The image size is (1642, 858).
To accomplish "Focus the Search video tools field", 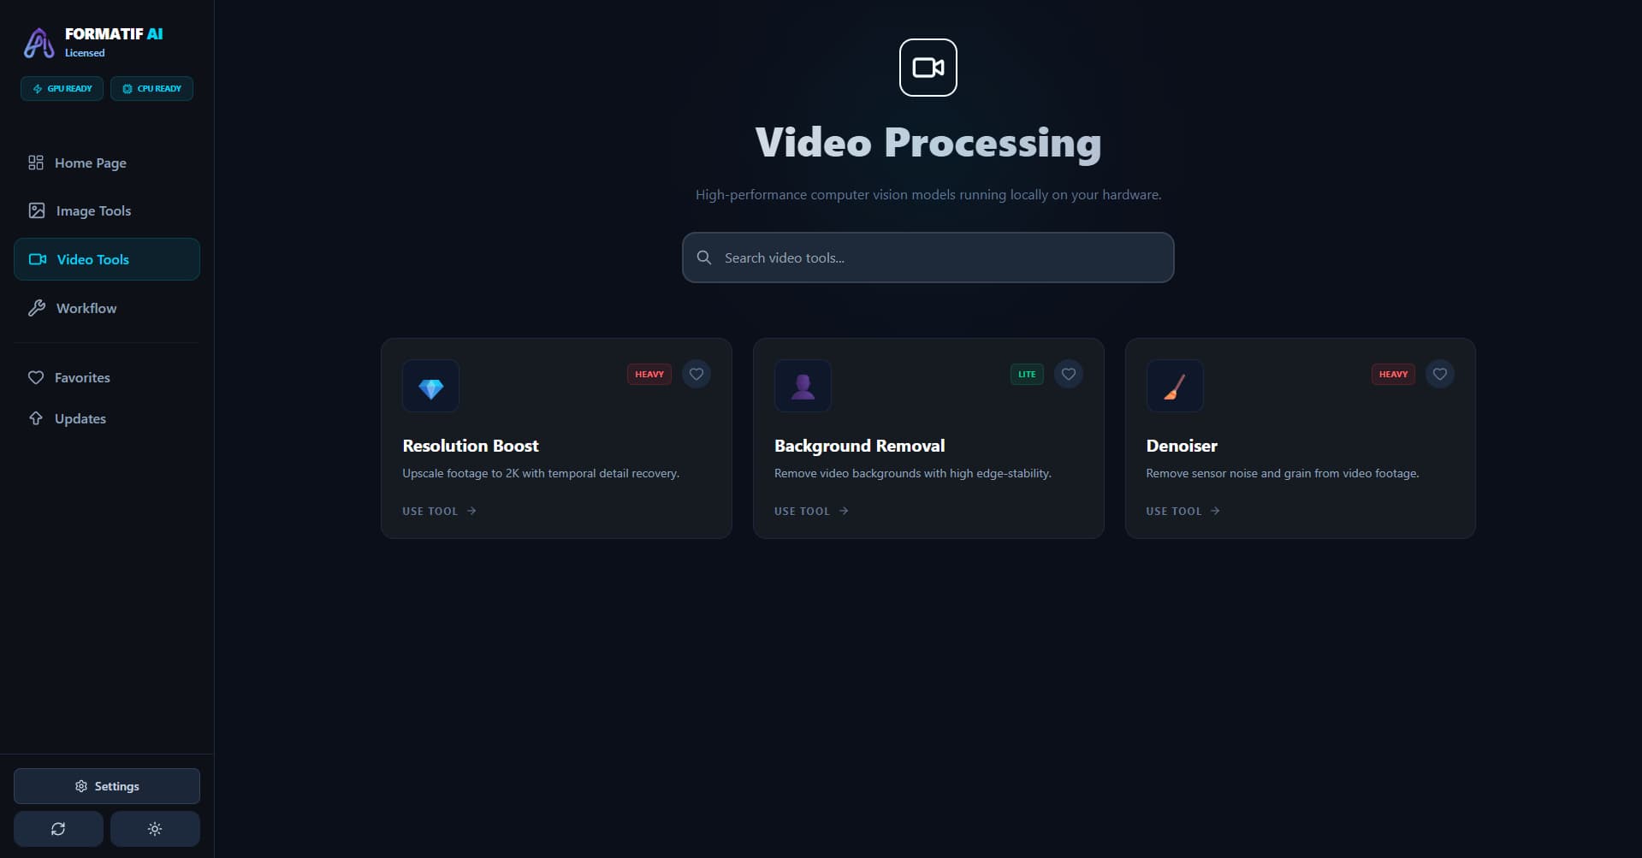I will (x=928, y=257).
